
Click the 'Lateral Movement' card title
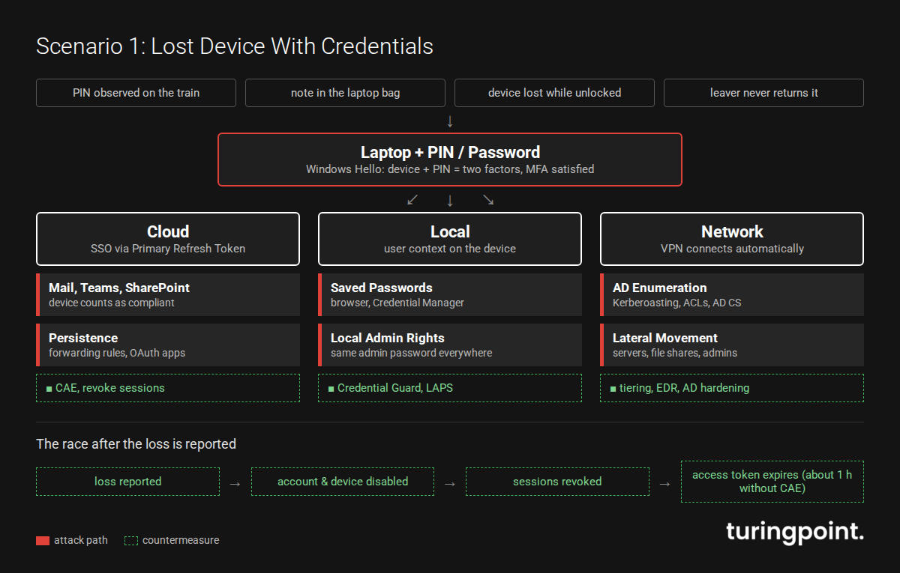665,338
